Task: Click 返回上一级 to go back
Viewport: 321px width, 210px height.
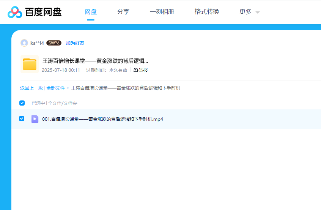Action: (x=31, y=88)
